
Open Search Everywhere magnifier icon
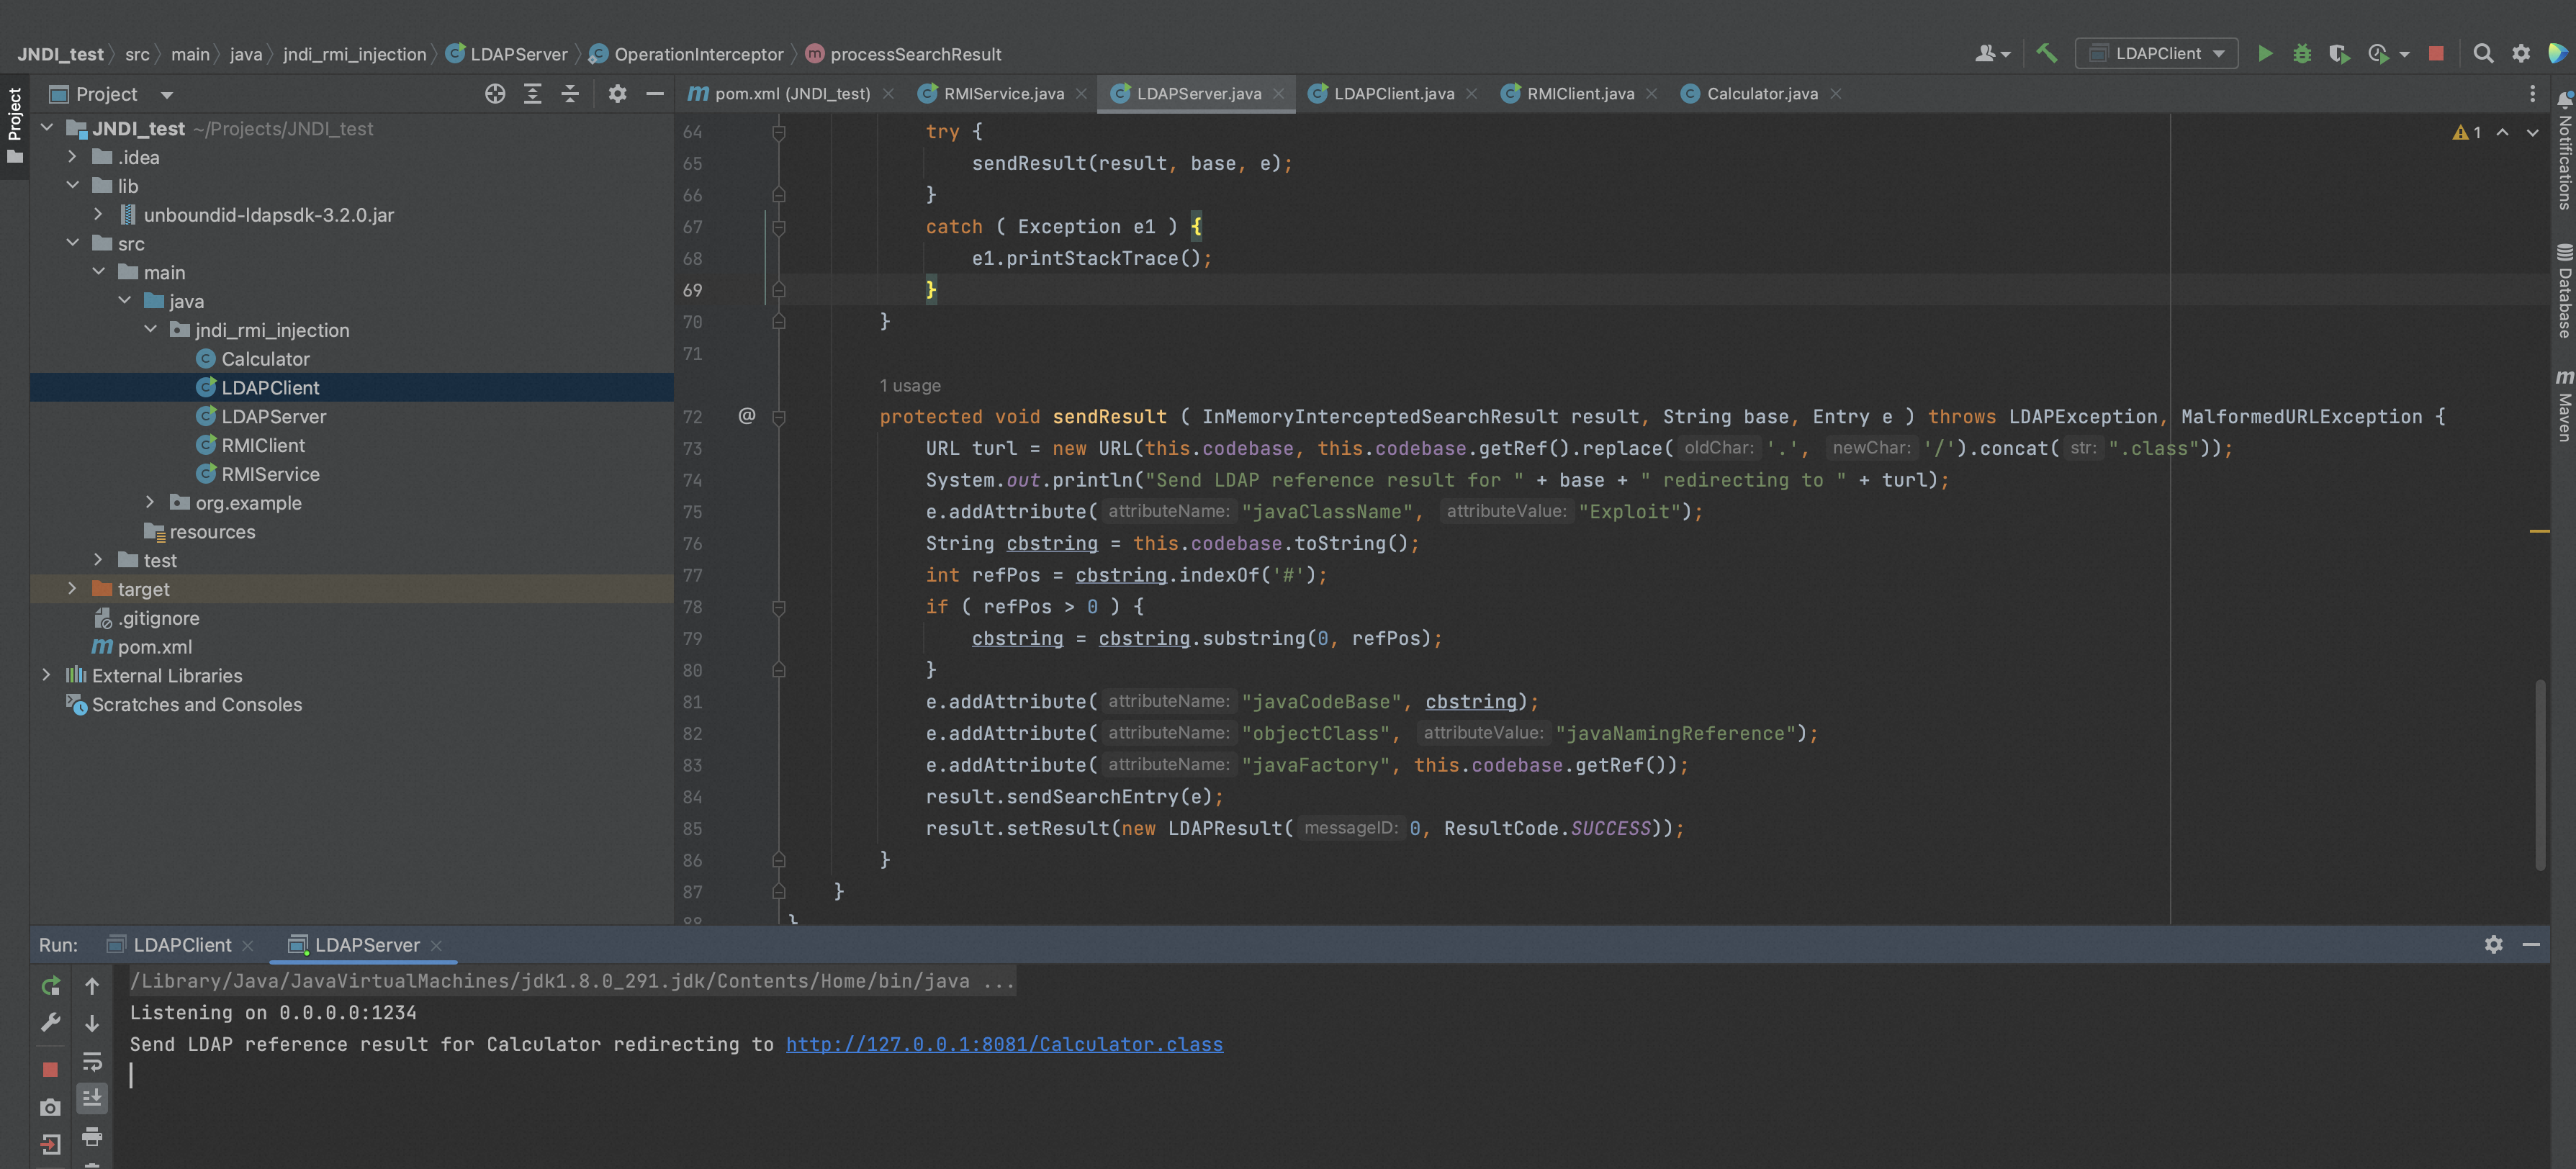pyautogui.click(x=2483, y=53)
